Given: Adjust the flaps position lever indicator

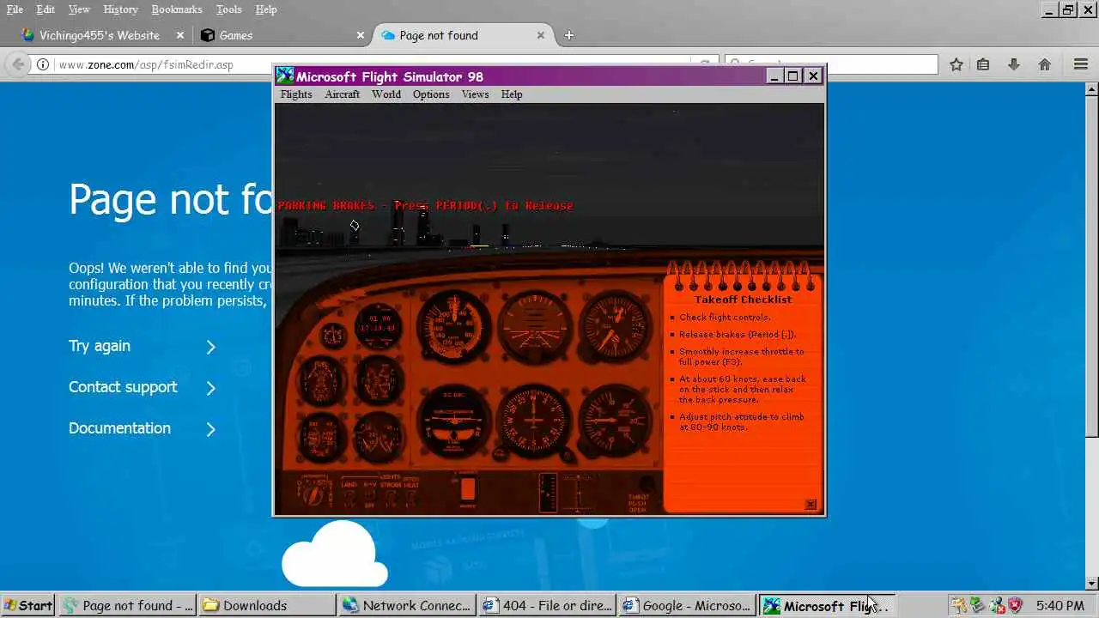Looking at the screenshot, I should [547, 493].
